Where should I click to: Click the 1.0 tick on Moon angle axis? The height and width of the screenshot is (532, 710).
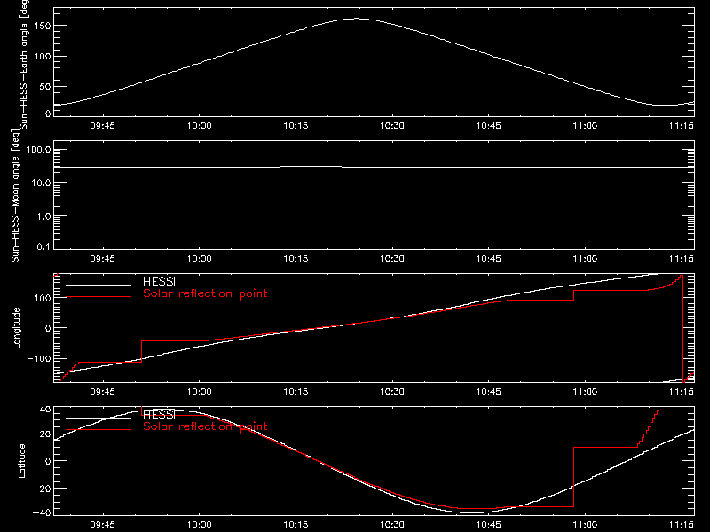coord(43,216)
